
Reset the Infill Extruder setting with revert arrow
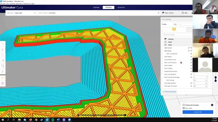point(191,48)
